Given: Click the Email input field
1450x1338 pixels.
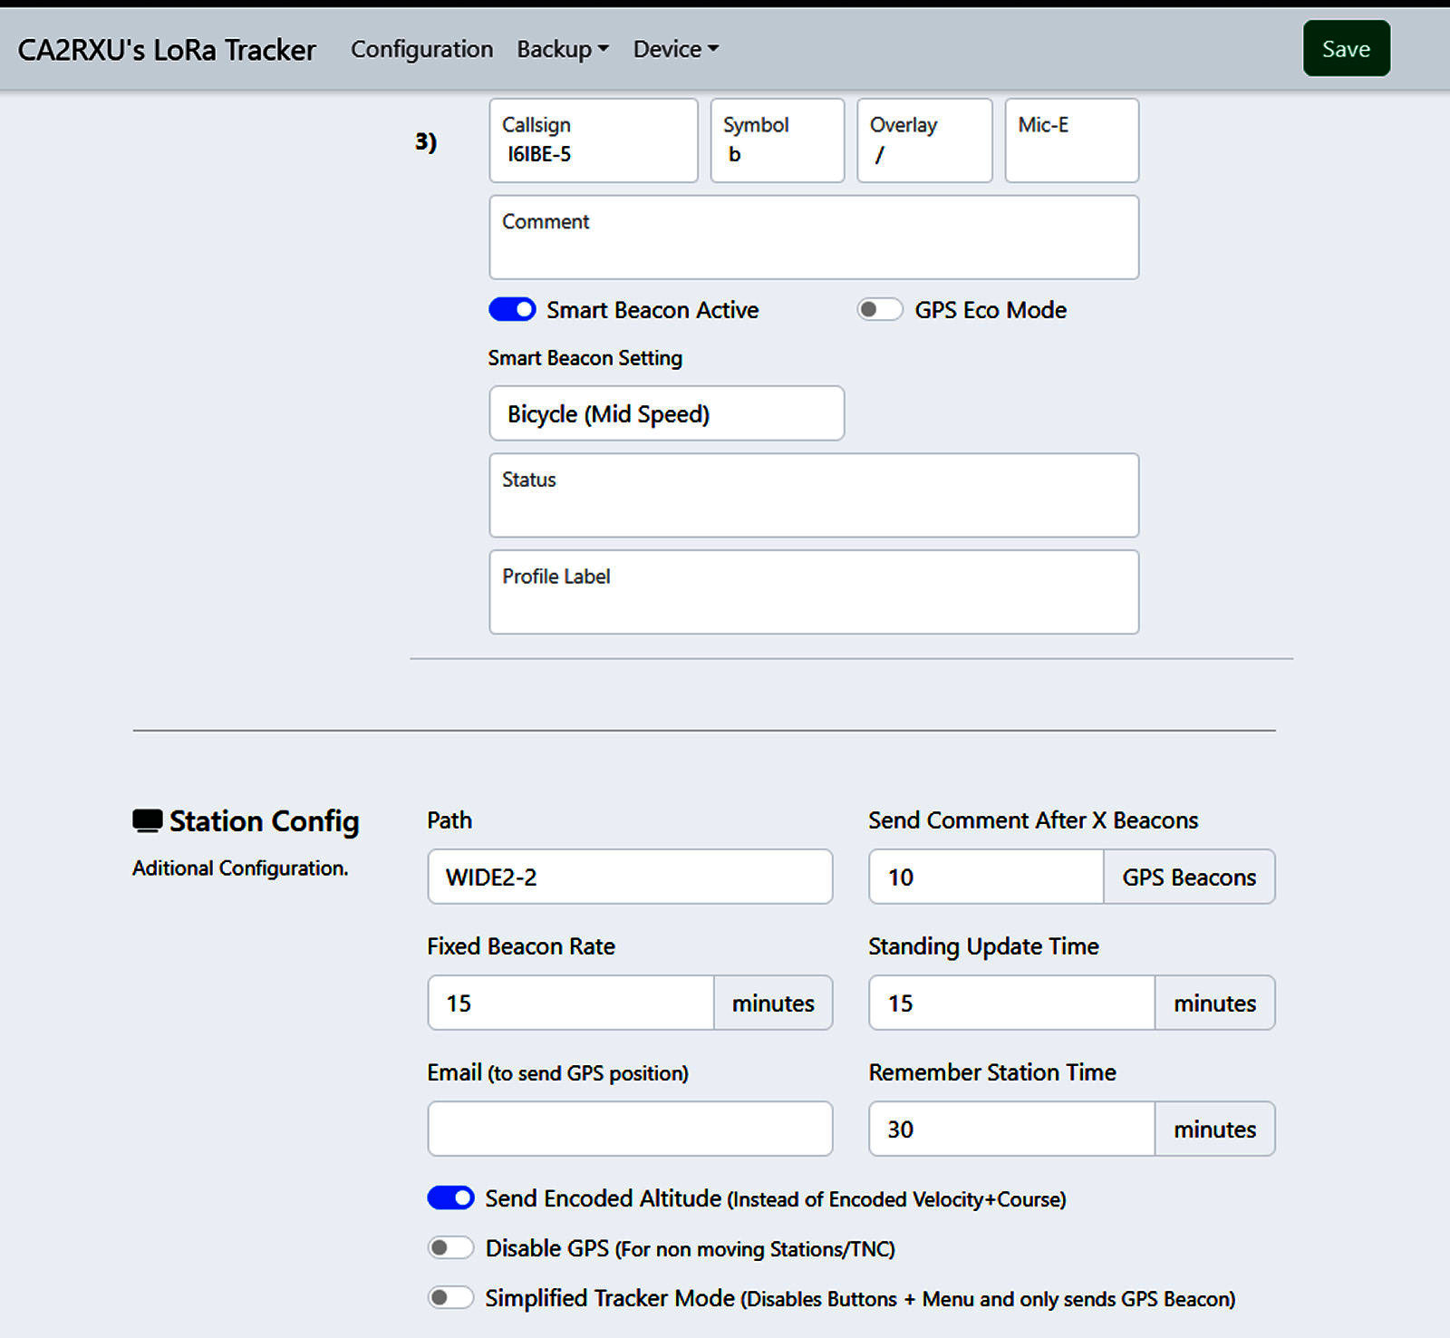Looking at the screenshot, I should [630, 1129].
